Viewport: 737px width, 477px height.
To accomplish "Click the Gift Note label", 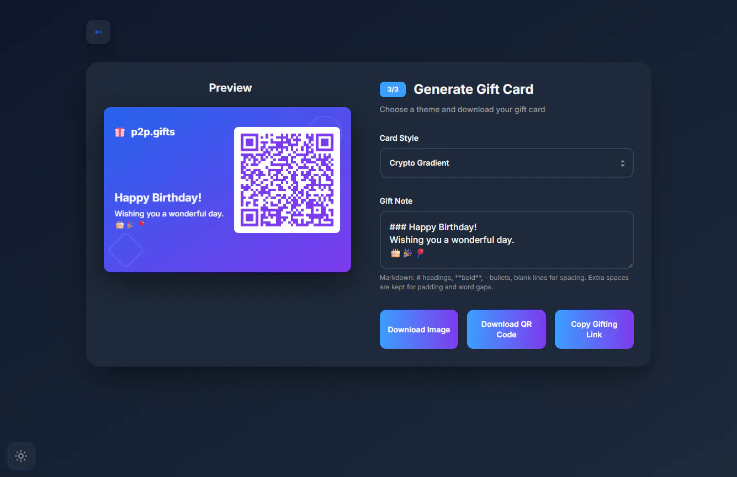I will tap(396, 201).
